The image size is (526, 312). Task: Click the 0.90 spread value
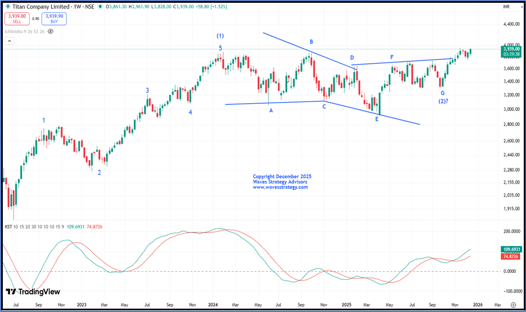36,19
